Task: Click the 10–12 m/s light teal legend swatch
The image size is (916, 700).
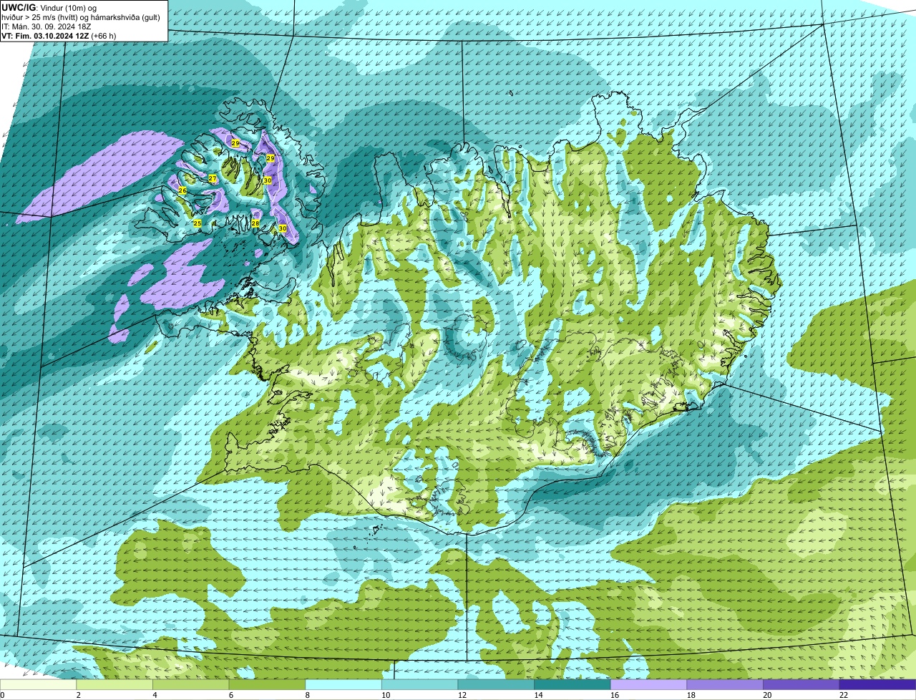Action: coord(420,684)
